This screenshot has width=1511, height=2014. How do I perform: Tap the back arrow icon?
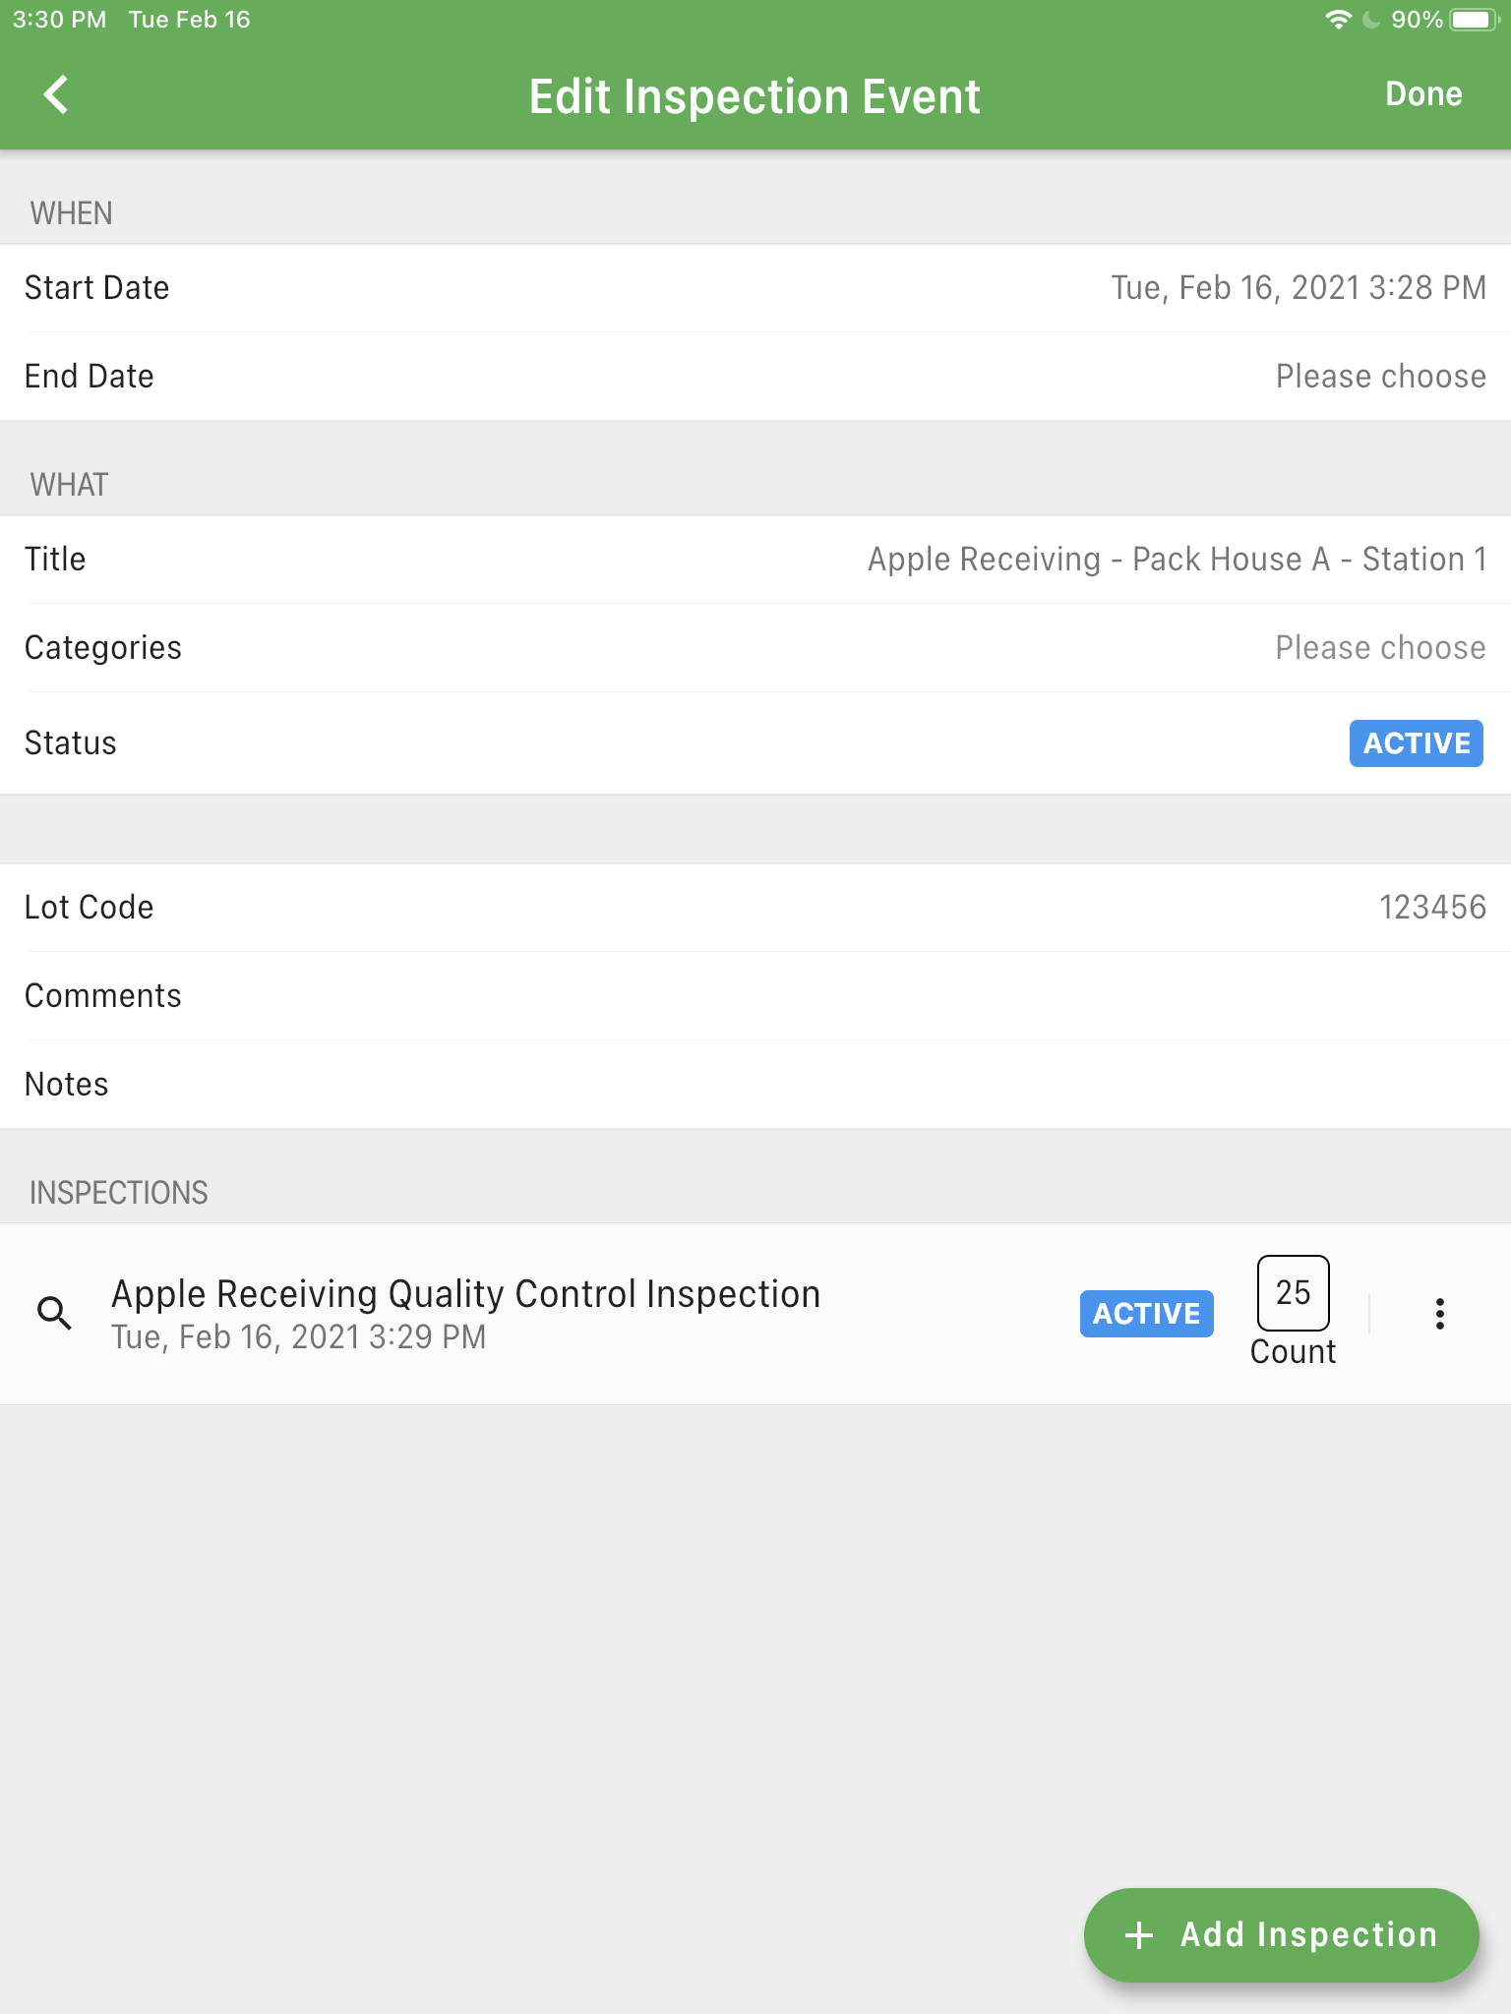coord(56,95)
